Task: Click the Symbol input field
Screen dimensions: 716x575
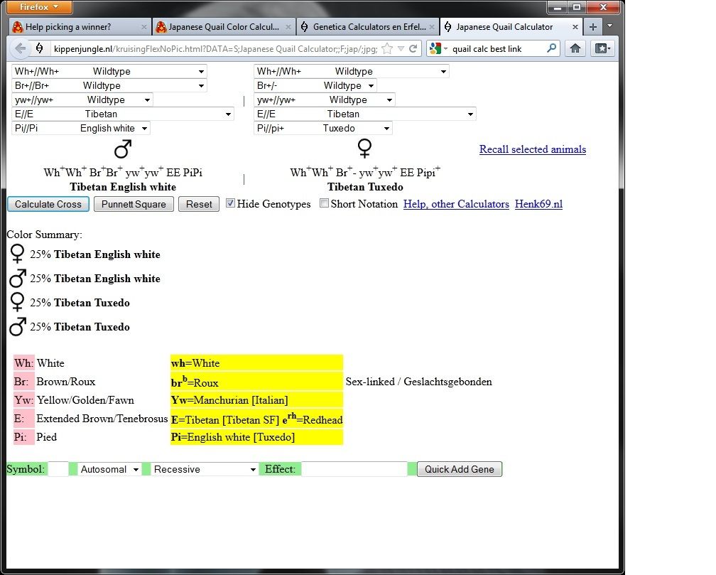Action: 58,469
